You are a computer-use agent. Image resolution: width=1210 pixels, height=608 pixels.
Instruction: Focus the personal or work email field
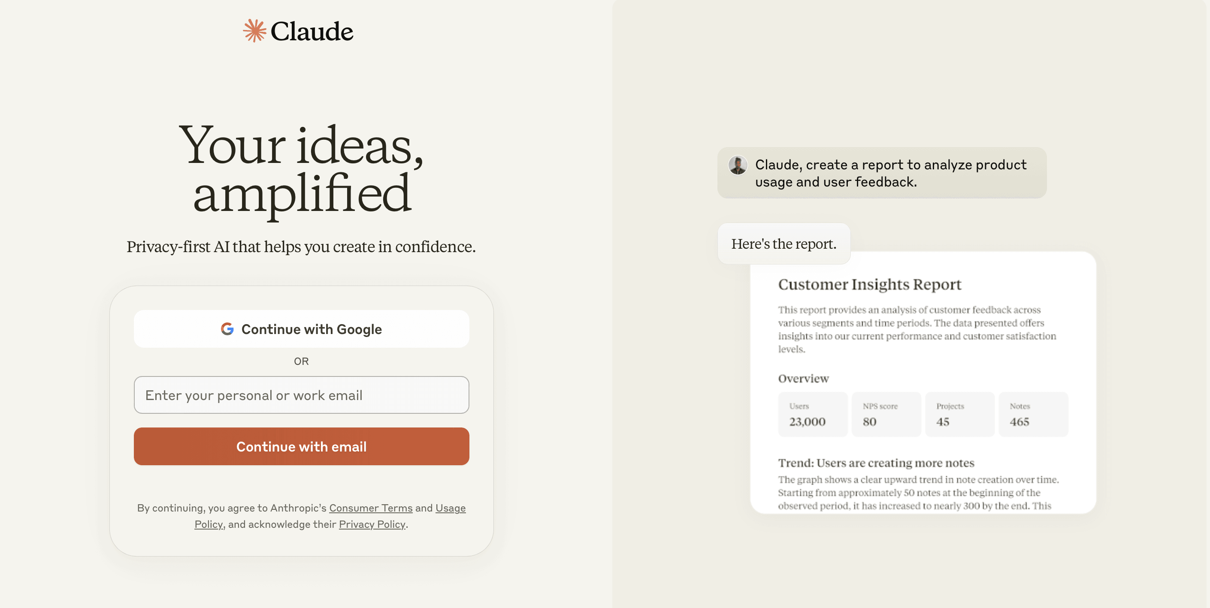click(x=301, y=395)
